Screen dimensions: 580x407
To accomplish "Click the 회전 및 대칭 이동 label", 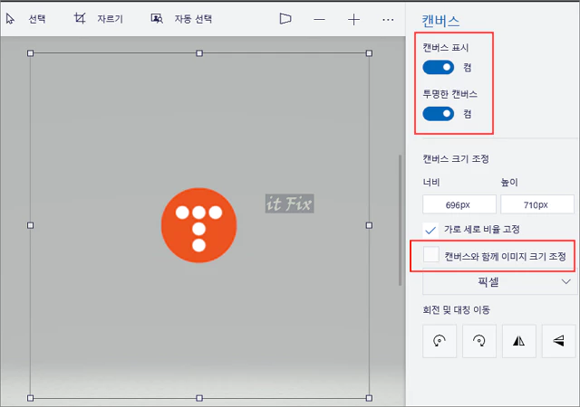I will click(457, 309).
